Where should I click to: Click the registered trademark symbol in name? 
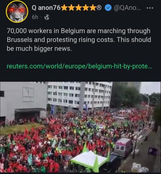pos(100,8)
